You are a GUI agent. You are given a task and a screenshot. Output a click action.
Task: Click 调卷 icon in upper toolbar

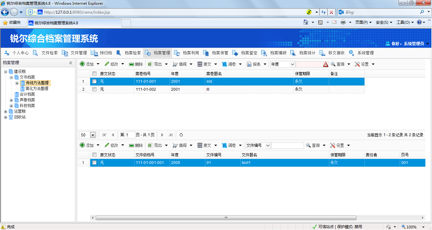(225, 64)
